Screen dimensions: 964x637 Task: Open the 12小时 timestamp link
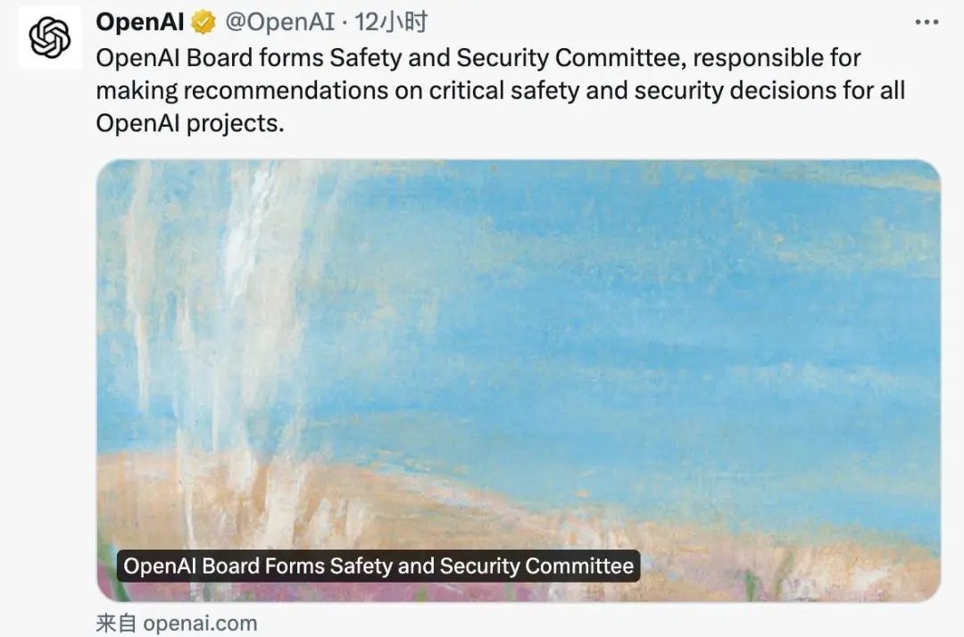point(391,22)
